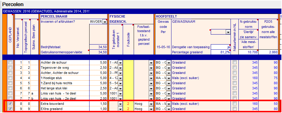
Task: Open monster dropdown for EXtra grasland
Action: coord(120,109)
